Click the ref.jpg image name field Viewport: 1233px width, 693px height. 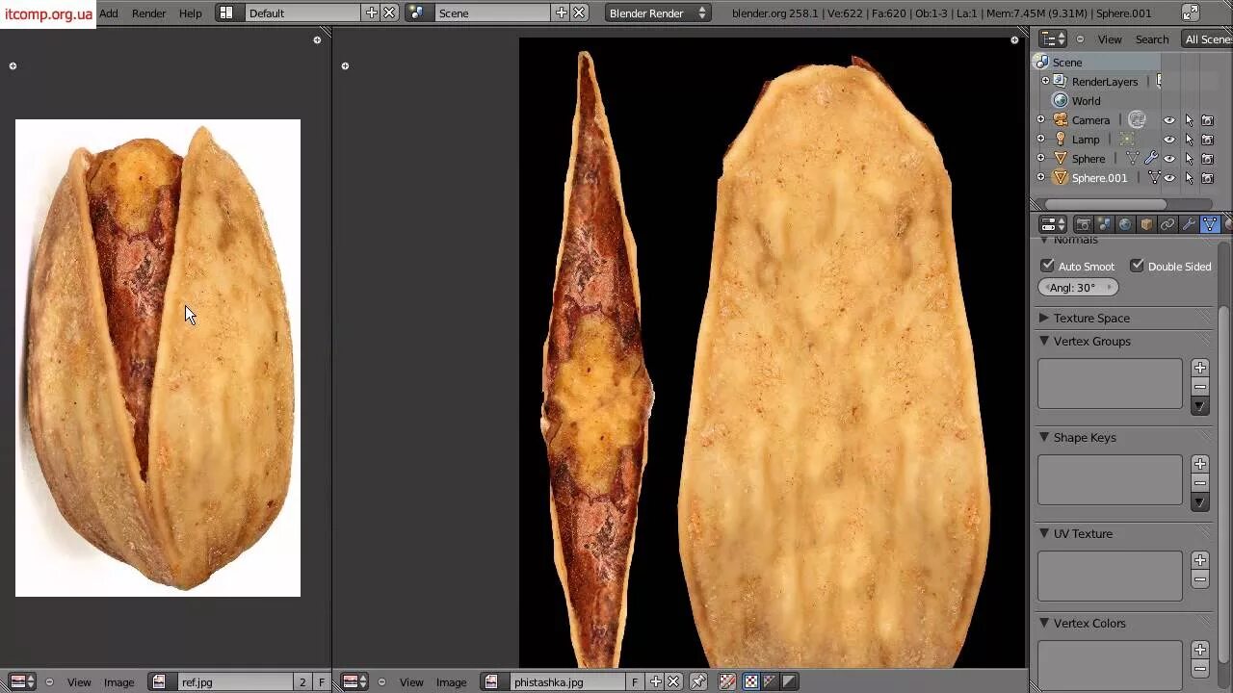point(235,681)
